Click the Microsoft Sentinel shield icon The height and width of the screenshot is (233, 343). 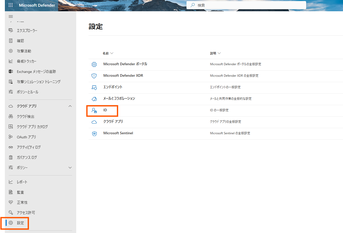(x=94, y=134)
